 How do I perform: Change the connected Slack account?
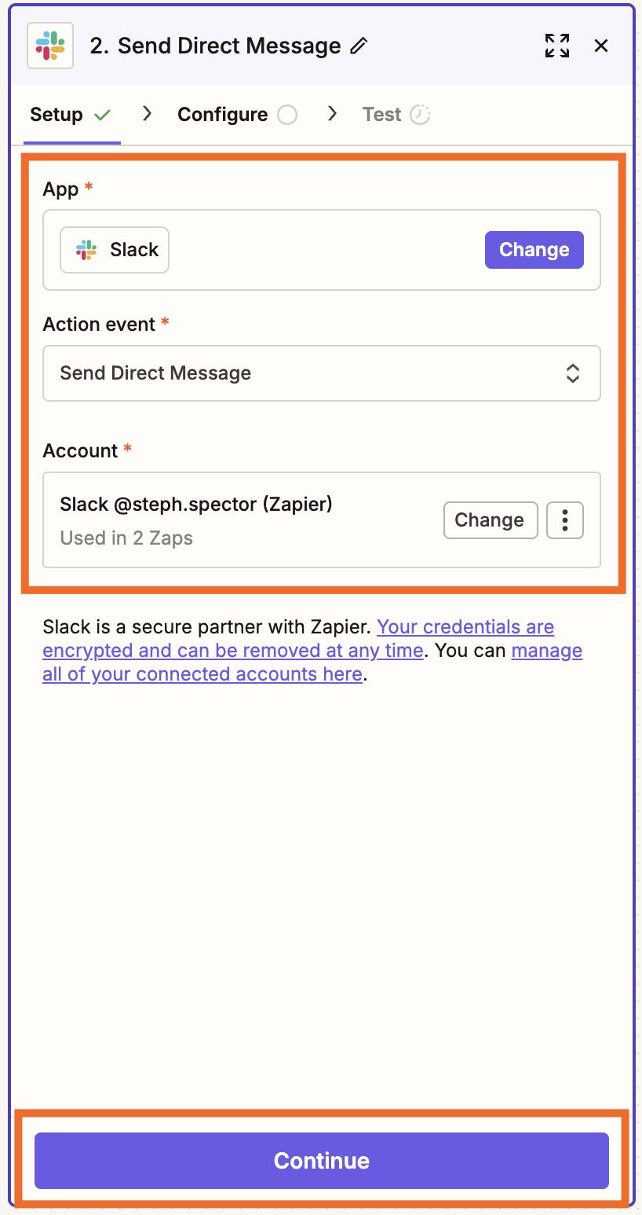490,519
